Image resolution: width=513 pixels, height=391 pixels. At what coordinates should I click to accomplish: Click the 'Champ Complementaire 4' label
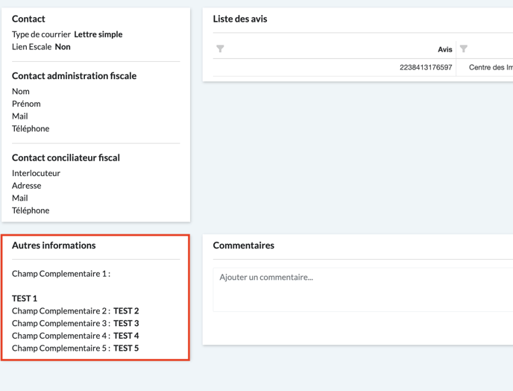(60, 336)
